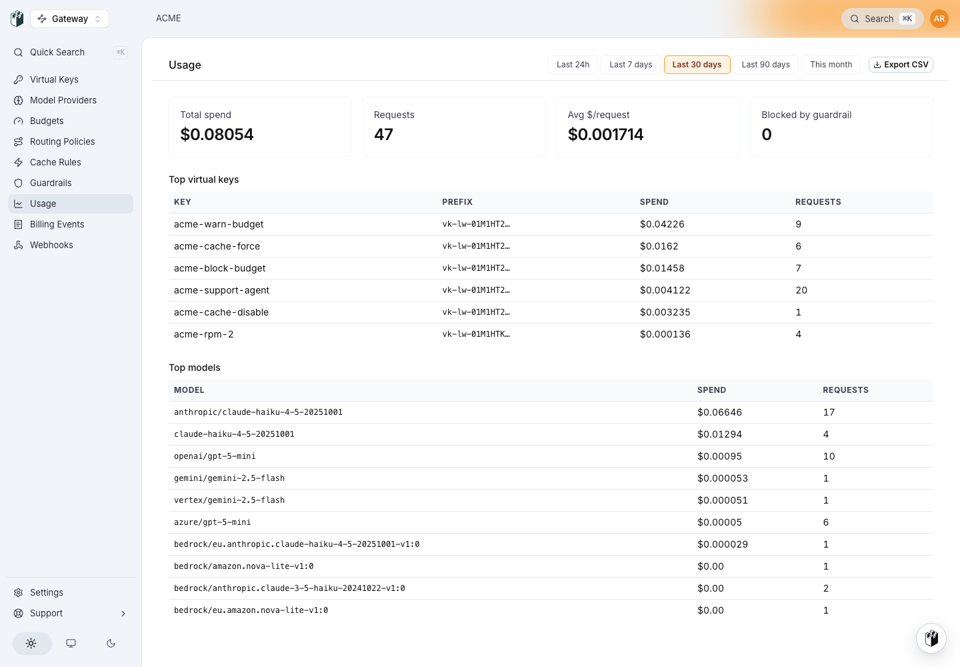The image size is (960, 667).
Task: Open Settings from sidebar
Action: click(x=71, y=592)
